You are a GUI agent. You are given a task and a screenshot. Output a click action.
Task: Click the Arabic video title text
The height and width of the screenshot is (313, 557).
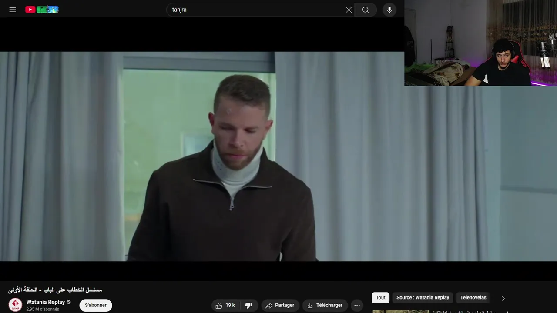55,290
